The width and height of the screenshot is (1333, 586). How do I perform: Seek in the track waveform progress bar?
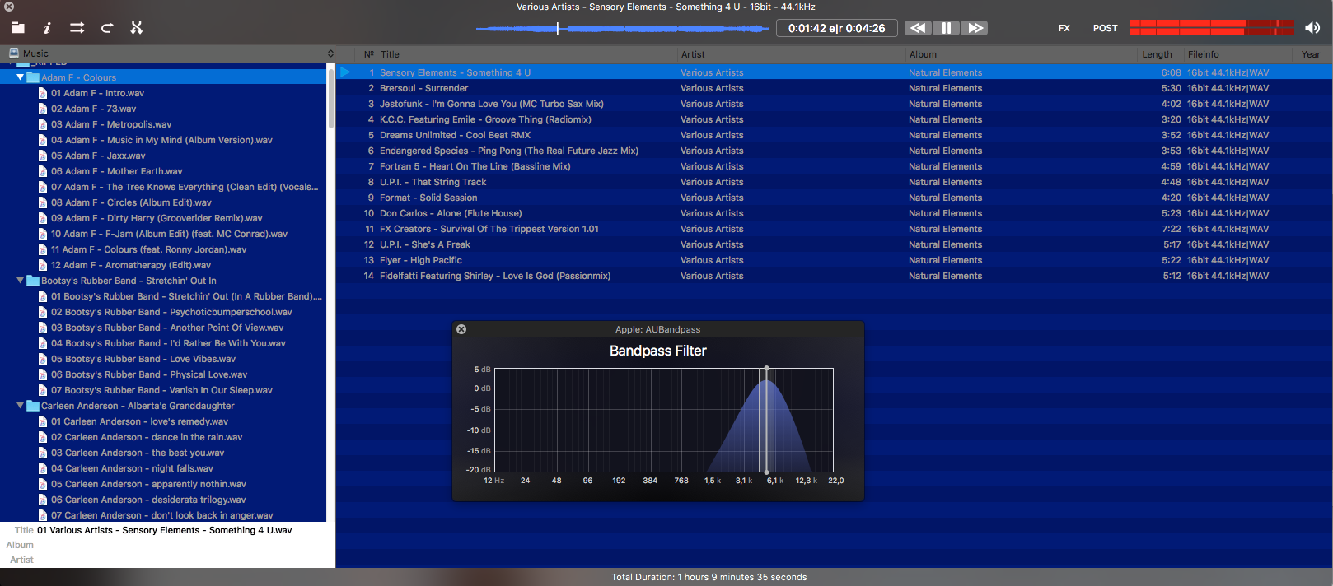[x=623, y=29]
